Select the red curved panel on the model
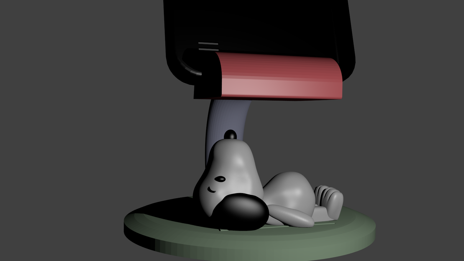 pyautogui.click(x=280, y=77)
